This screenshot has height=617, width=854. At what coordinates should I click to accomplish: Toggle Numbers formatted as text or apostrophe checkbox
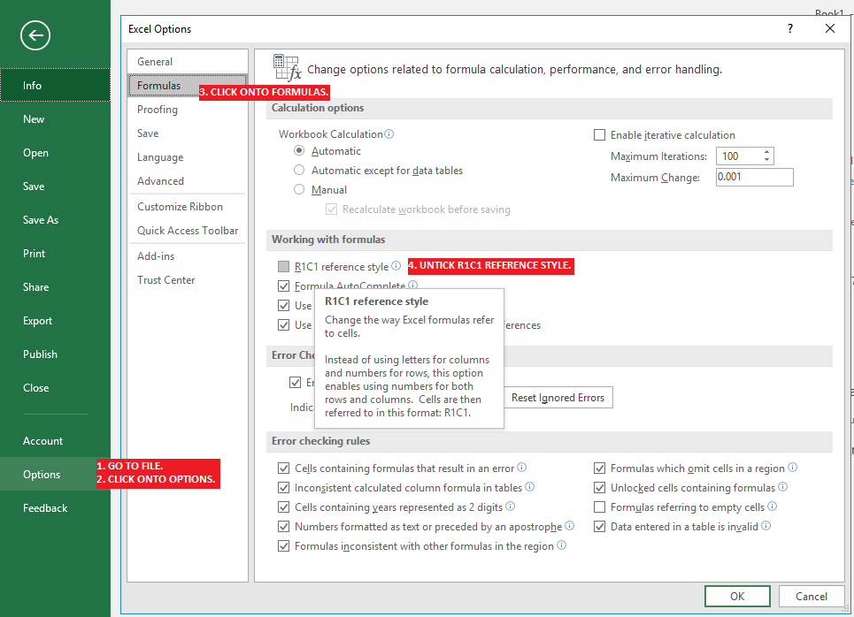click(283, 526)
